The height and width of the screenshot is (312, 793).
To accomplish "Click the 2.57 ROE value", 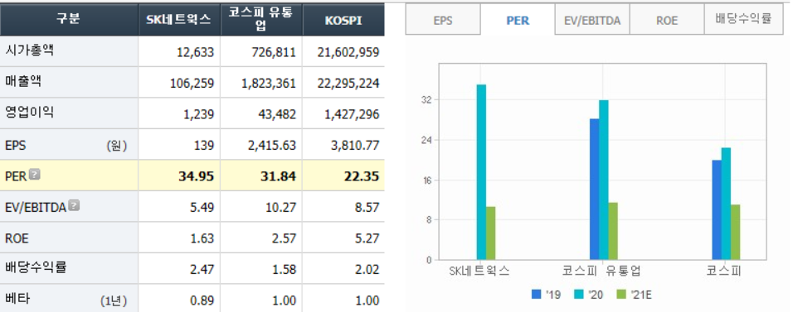I will coord(284,238).
